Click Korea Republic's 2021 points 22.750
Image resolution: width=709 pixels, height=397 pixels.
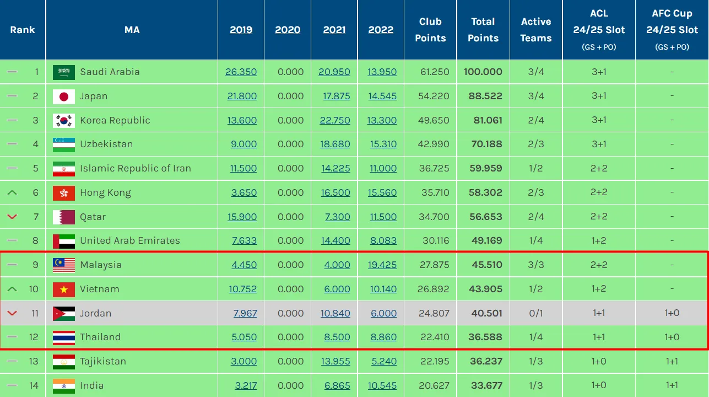tap(334, 120)
